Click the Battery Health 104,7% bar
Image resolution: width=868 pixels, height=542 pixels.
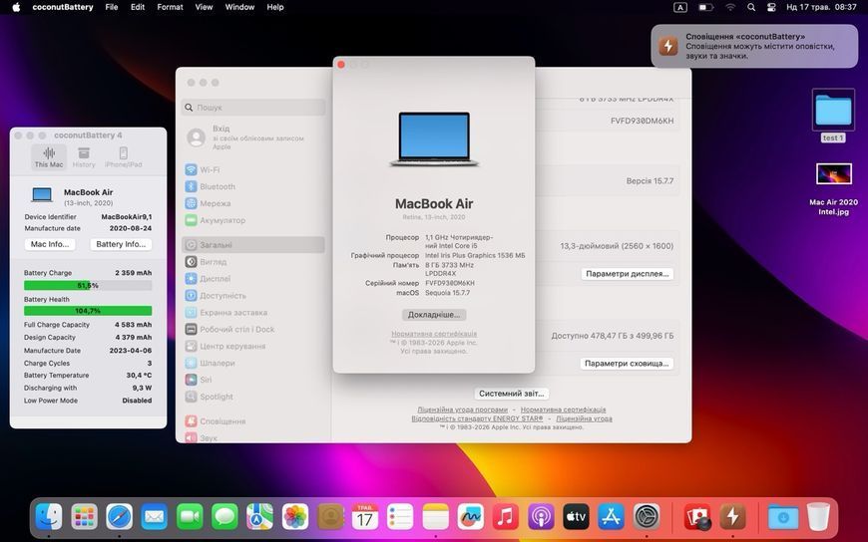pos(88,311)
